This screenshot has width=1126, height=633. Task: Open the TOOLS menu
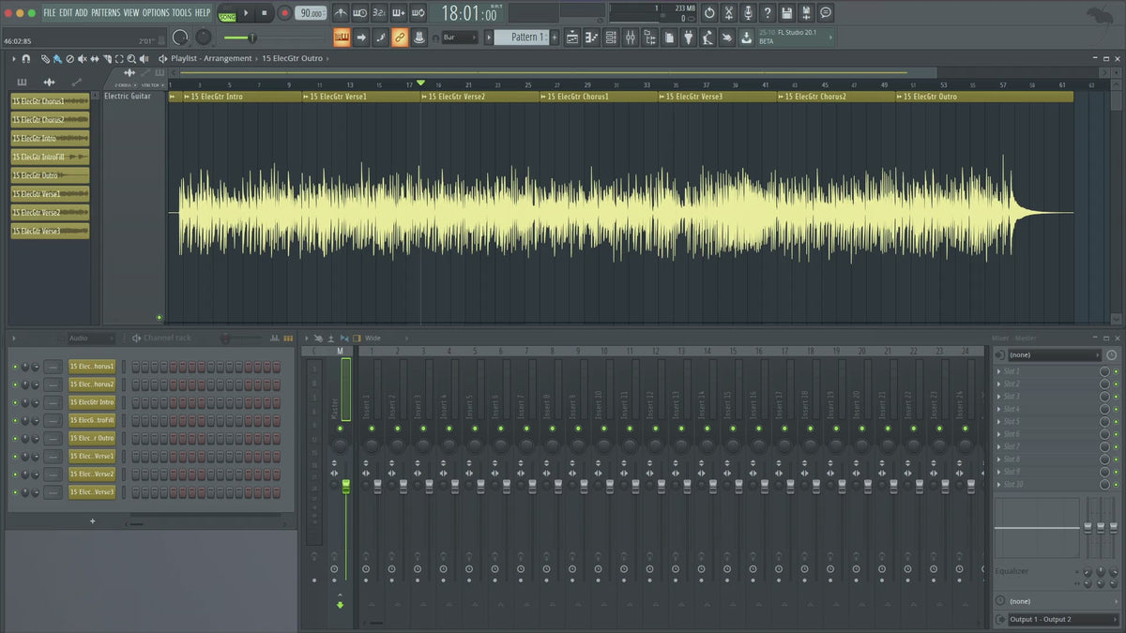coord(181,12)
